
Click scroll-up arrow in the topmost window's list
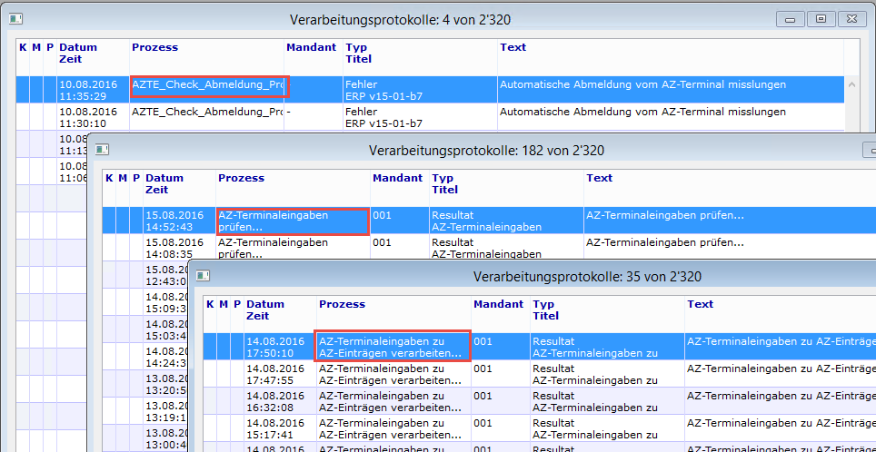(851, 84)
